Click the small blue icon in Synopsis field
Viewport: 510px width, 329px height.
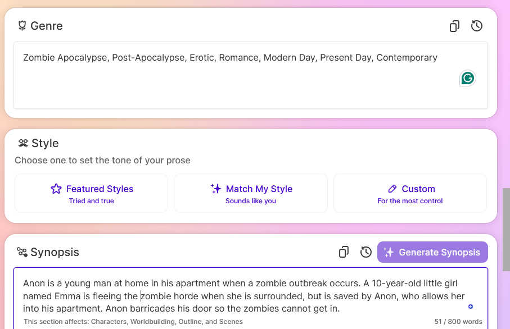pyautogui.click(x=470, y=307)
